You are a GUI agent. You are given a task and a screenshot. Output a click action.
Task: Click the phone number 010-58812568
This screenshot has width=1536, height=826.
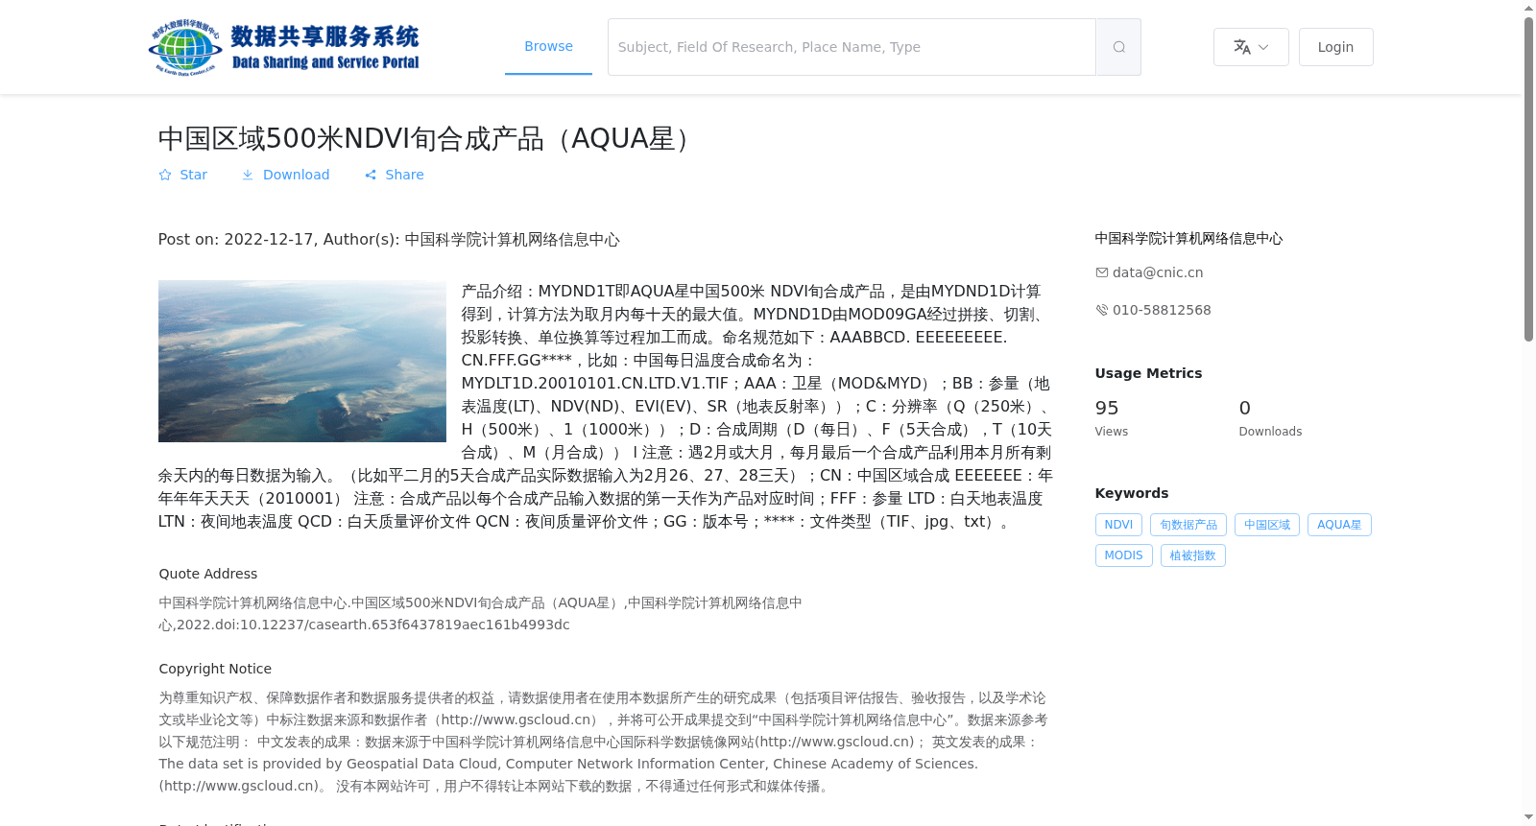pyautogui.click(x=1162, y=310)
